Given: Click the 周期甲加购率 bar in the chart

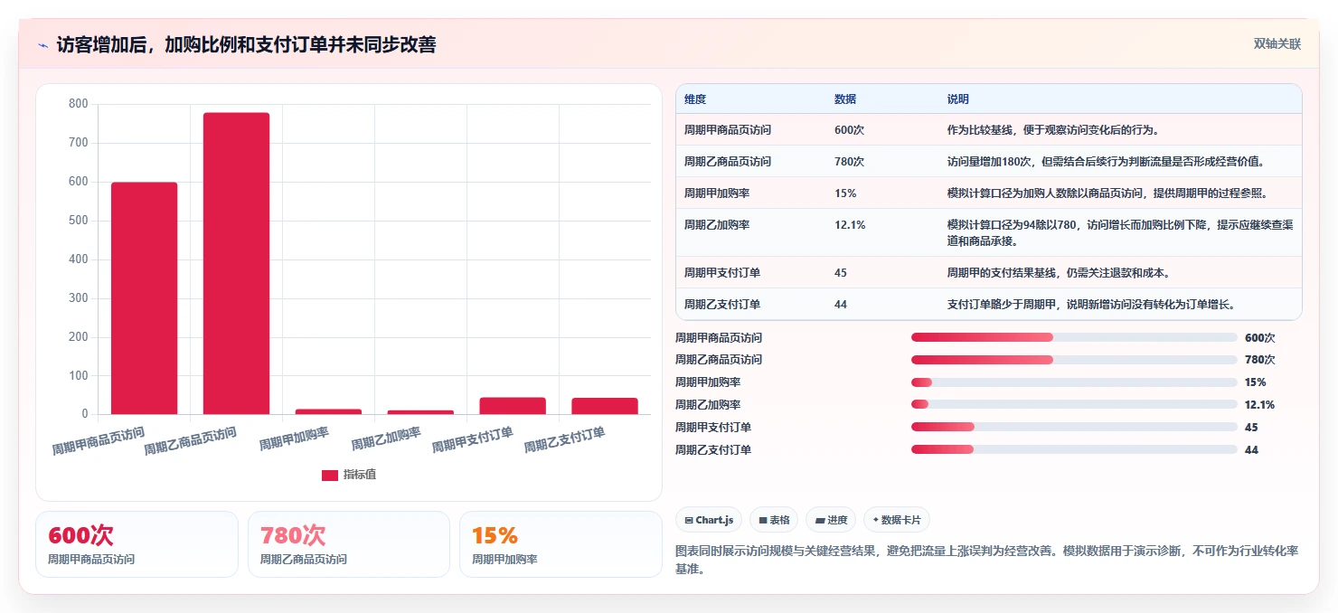Looking at the screenshot, I should [x=328, y=411].
